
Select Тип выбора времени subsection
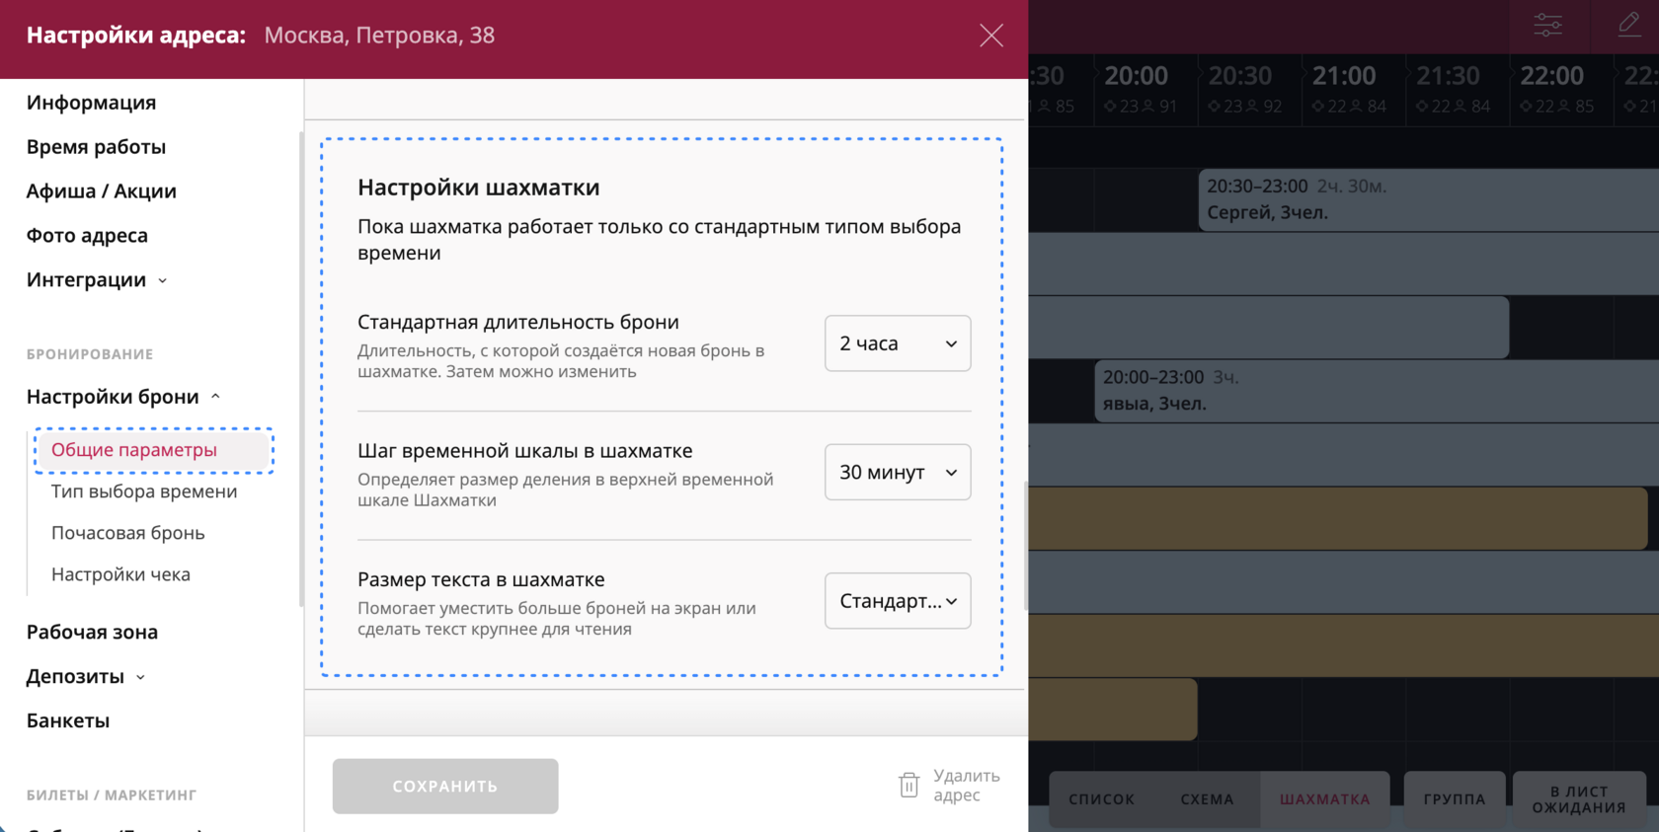point(144,492)
